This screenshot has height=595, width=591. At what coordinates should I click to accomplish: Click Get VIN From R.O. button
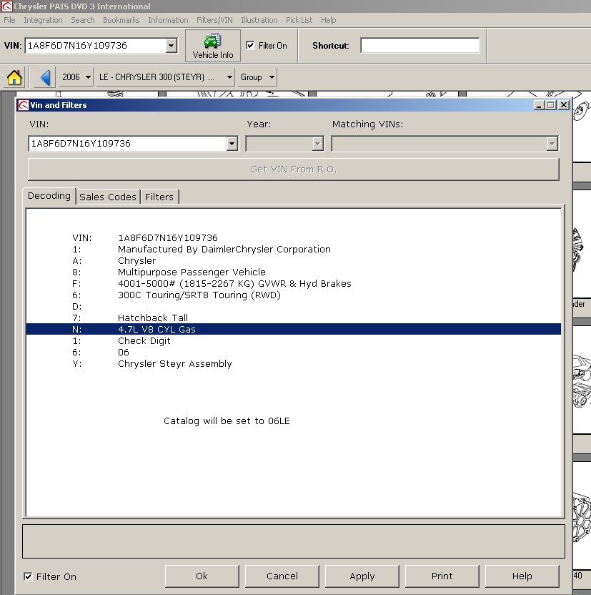tap(294, 169)
